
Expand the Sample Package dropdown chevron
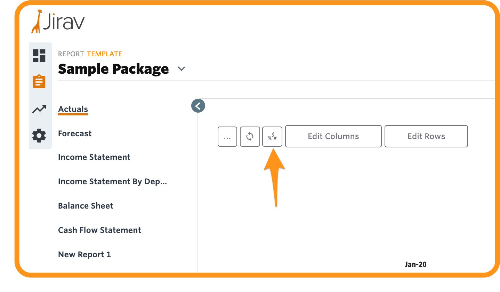(181, 69)
